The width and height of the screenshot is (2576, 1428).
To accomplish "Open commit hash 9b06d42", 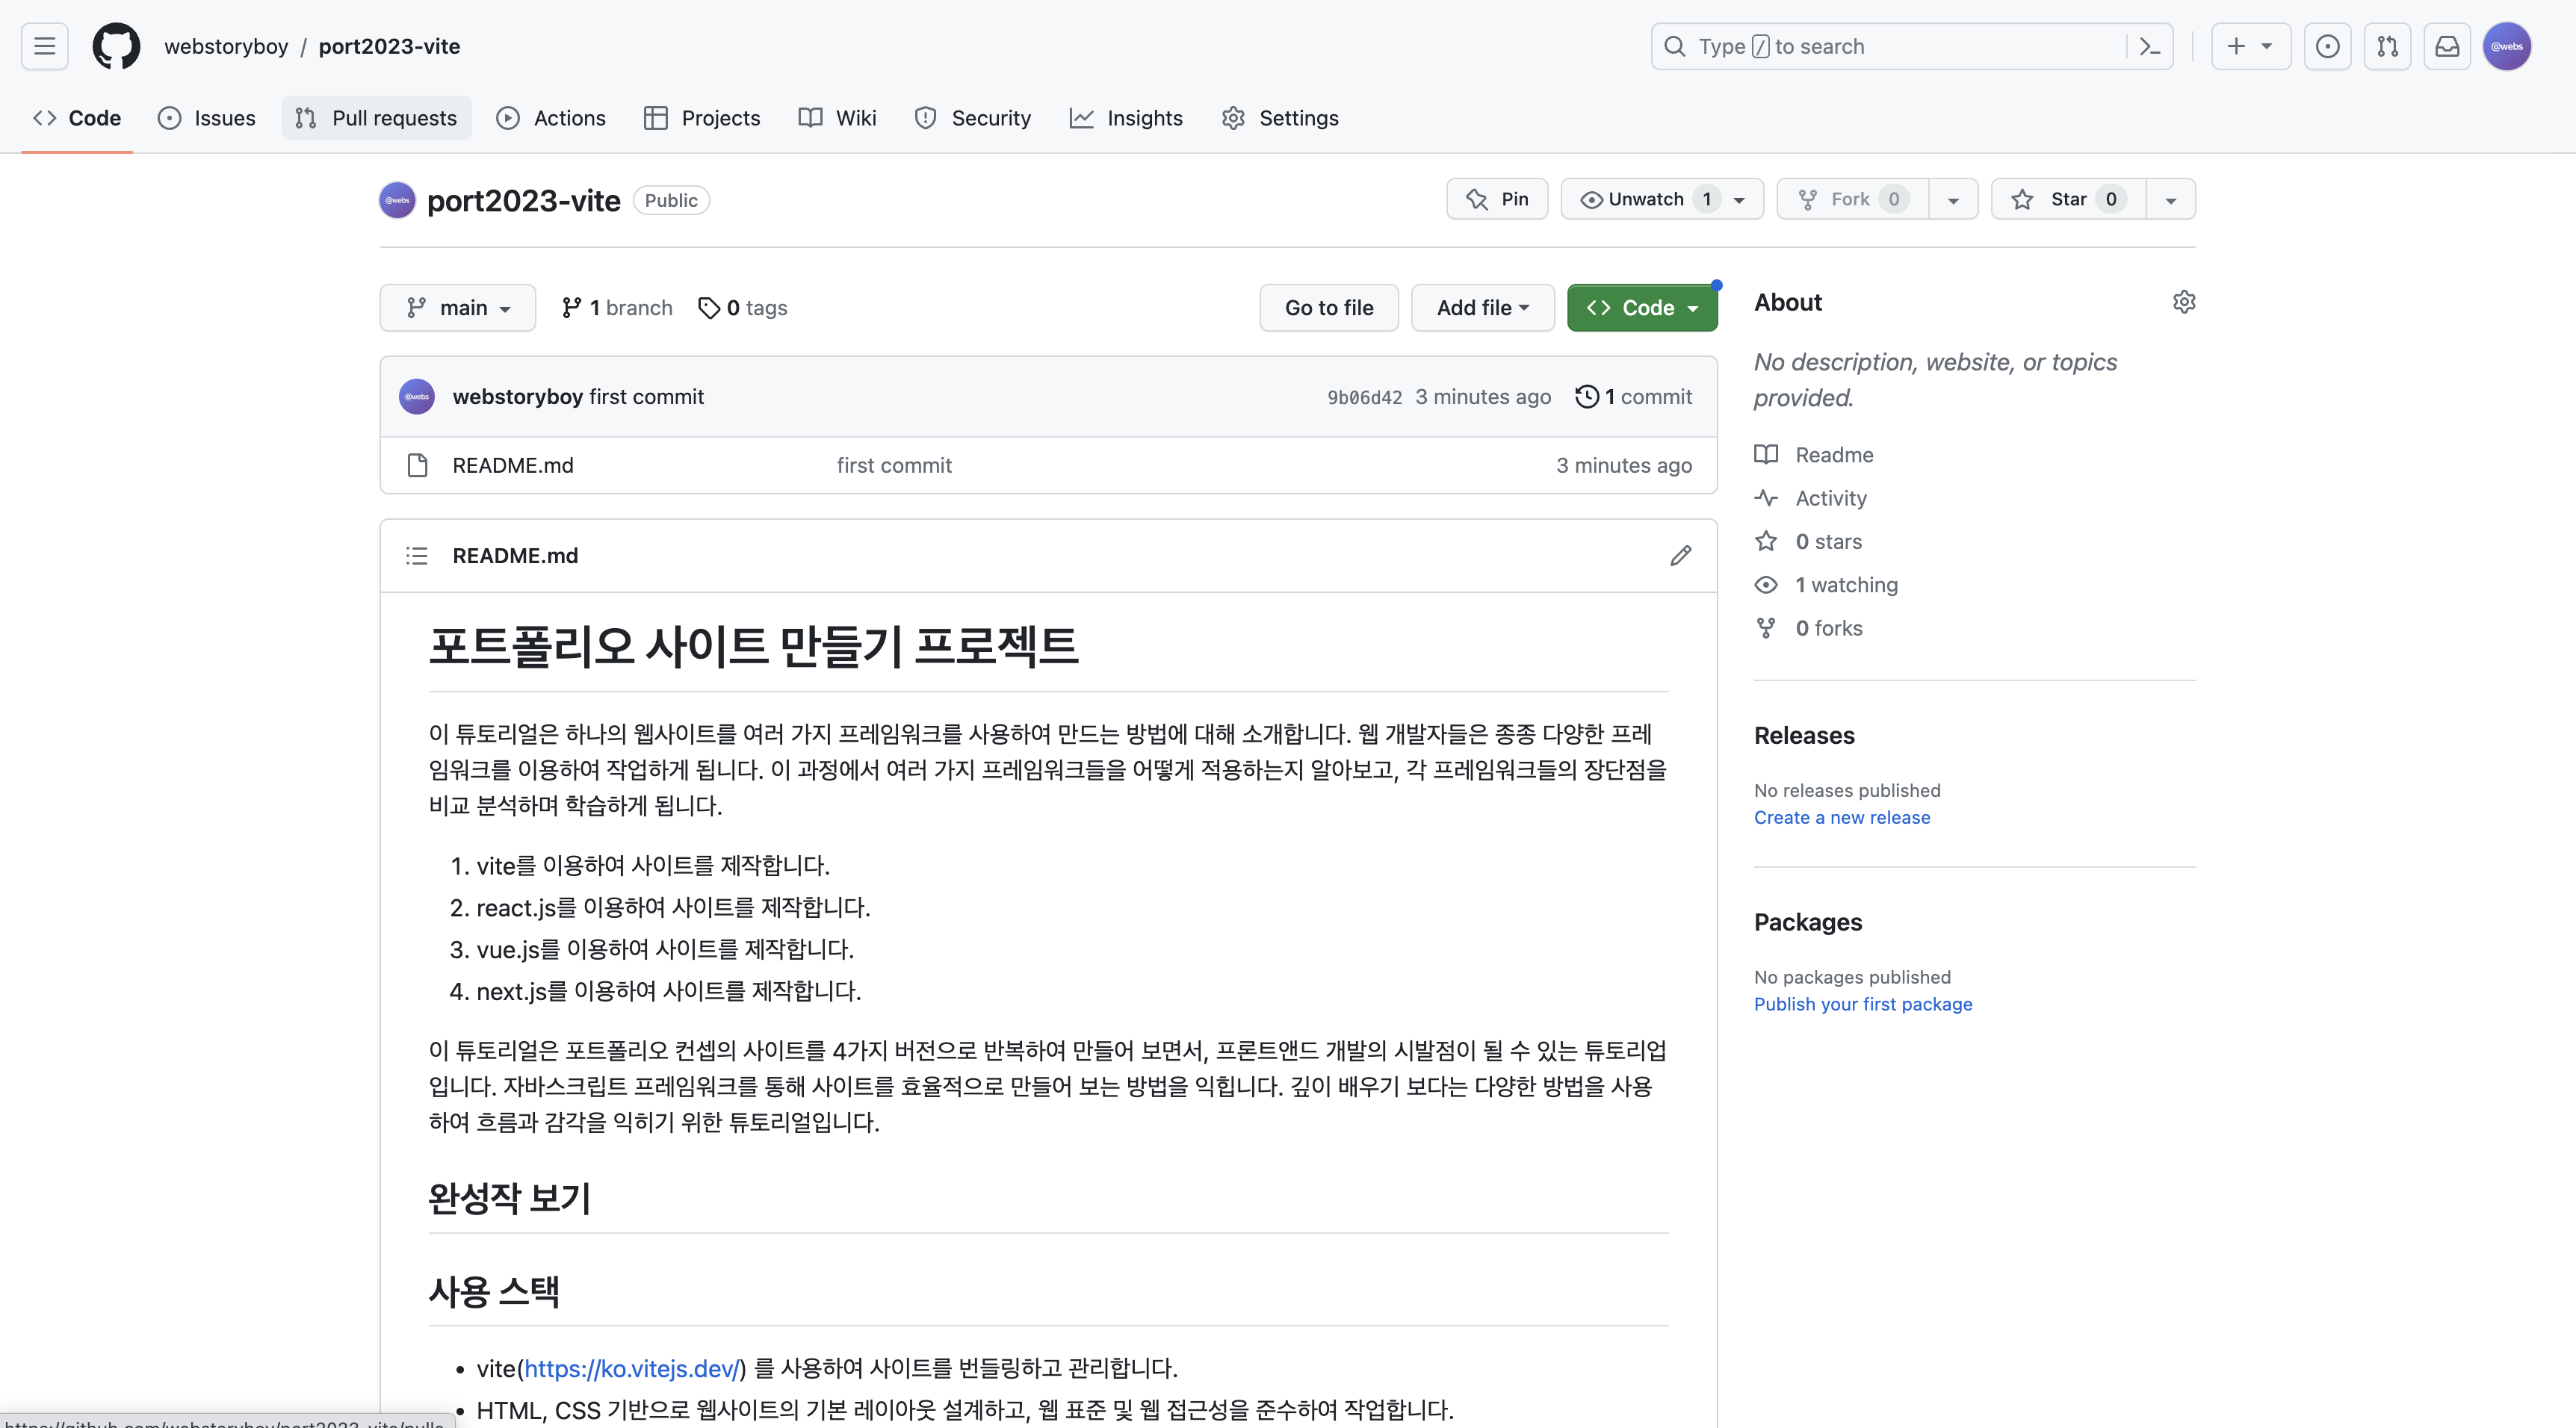I will tap(1364, 397).
